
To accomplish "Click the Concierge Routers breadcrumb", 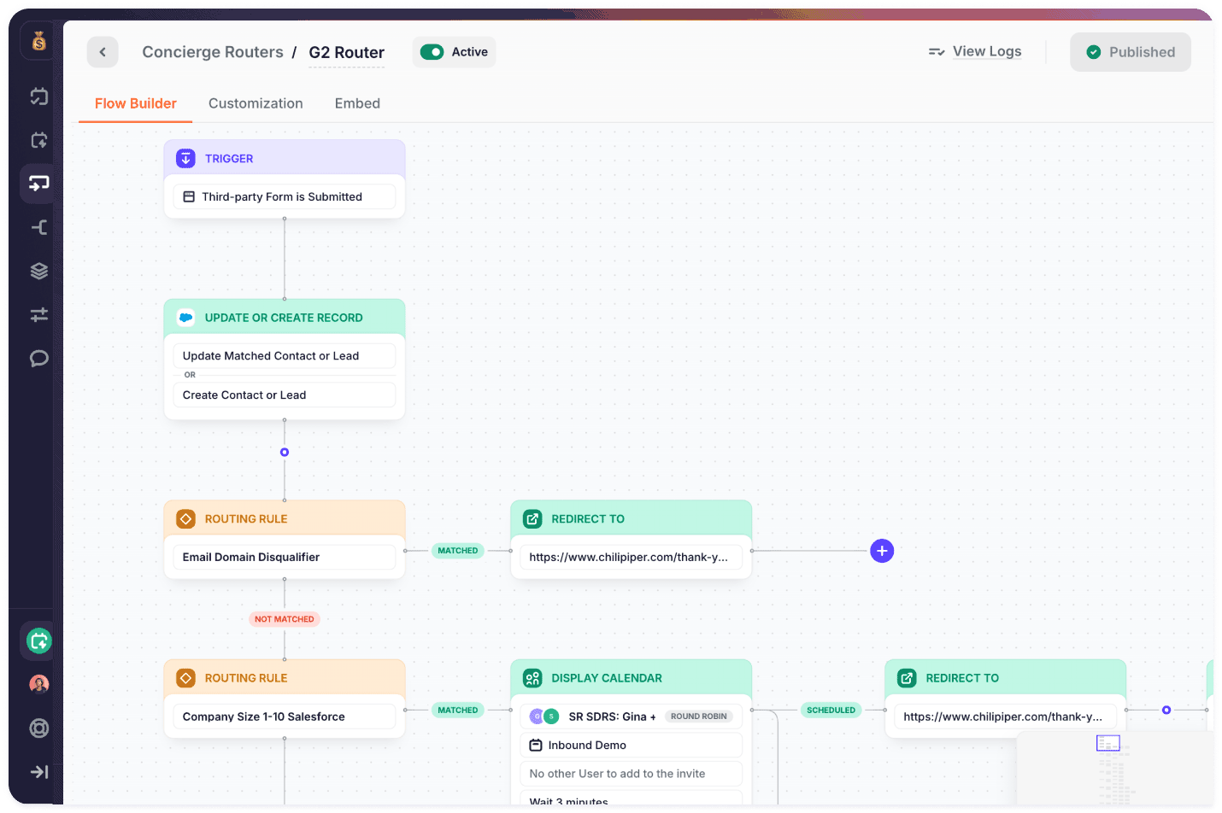I will [213, 52].
